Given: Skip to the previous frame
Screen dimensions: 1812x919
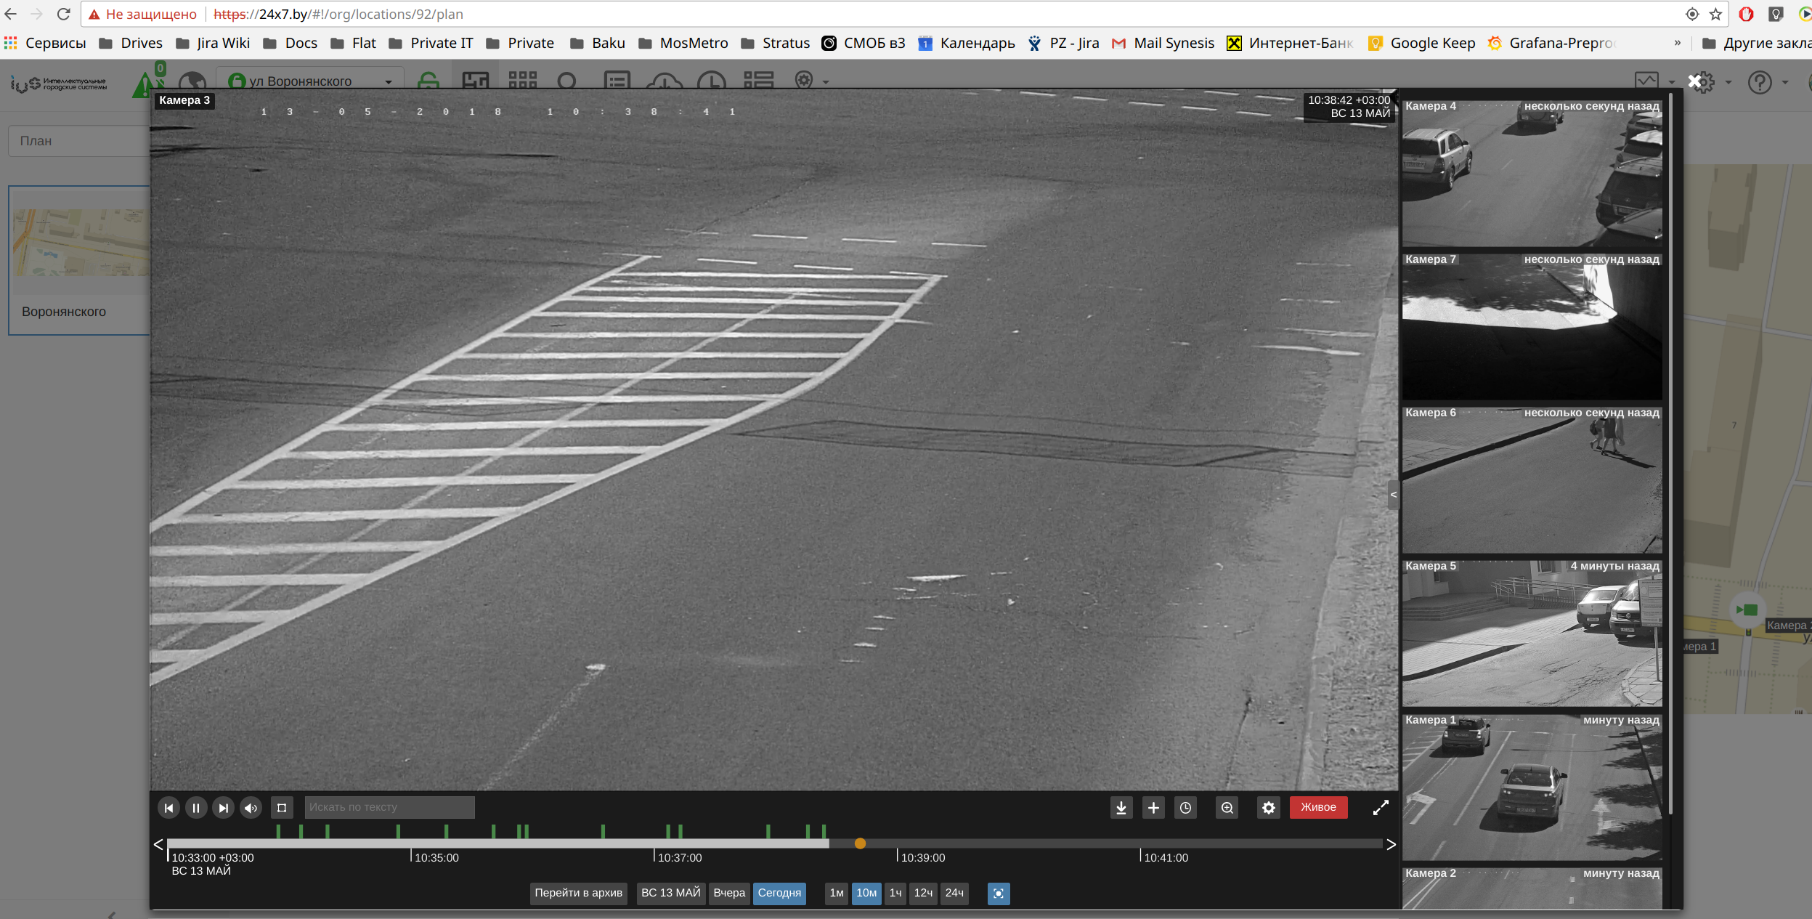Looking at the screenshot, I should click(168, 808).
